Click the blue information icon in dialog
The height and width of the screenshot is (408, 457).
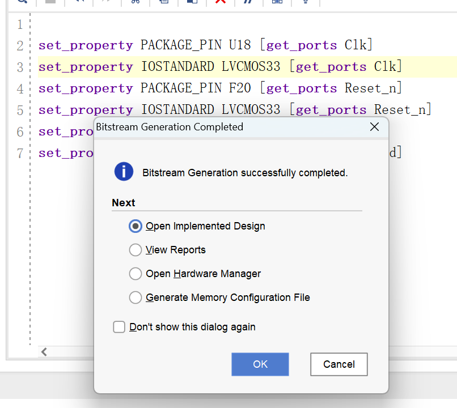point(124,172)
